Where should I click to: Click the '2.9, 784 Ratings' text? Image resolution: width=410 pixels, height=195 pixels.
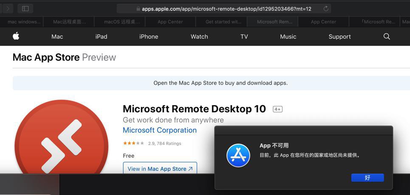tap(164, 143)
